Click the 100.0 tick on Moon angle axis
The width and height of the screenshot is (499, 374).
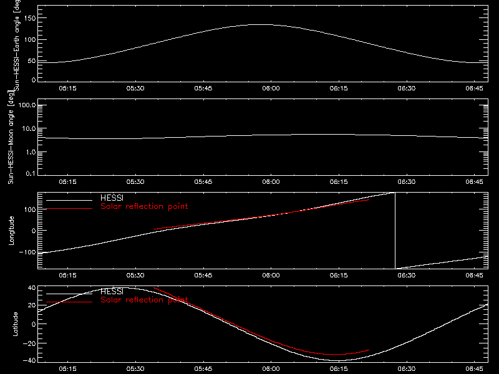click(x=27, y=105)
